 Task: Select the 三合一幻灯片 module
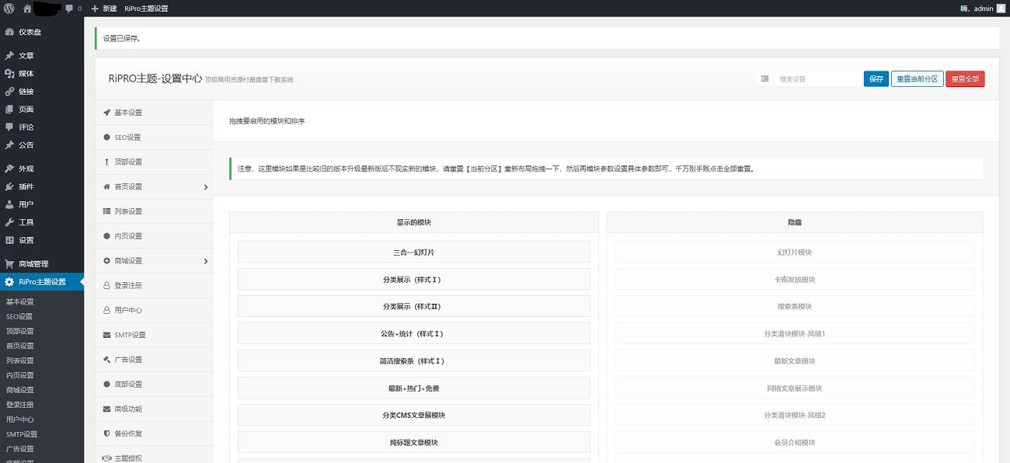coord(414,252)
